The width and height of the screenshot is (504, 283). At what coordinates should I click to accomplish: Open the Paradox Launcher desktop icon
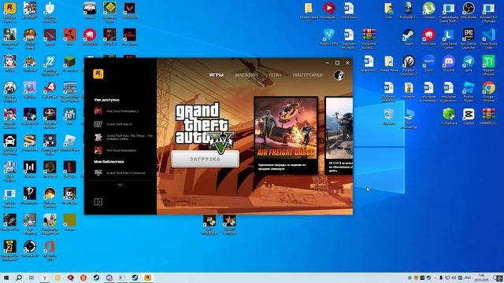[409, 65]
